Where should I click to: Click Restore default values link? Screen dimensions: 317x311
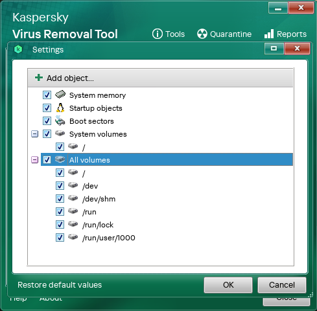pyautogui.click(x=60, y=284)
